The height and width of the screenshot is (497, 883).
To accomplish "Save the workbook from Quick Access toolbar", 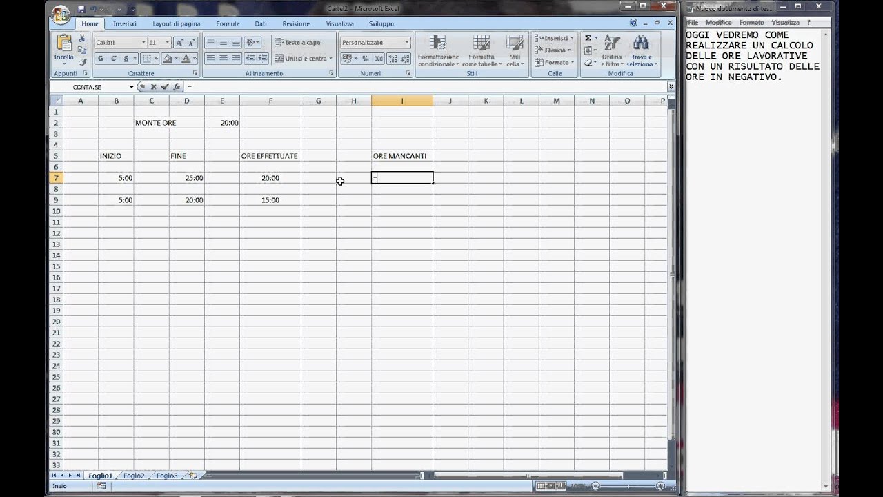I will coord(81,9).
